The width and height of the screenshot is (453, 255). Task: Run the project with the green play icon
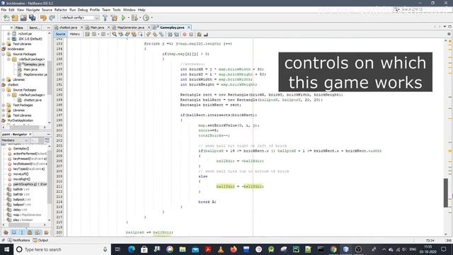[x=124, y=18]
